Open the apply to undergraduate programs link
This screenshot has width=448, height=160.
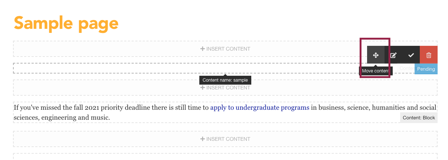(260, 108)
